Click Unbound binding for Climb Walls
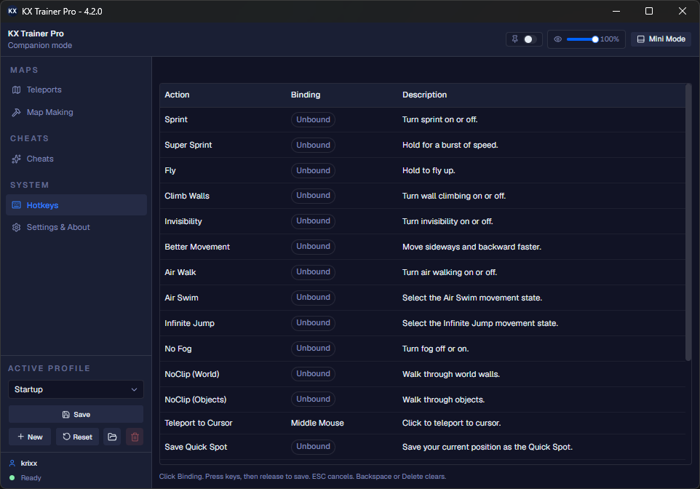This screenshot has width=700, height=489. coord(313,196)
